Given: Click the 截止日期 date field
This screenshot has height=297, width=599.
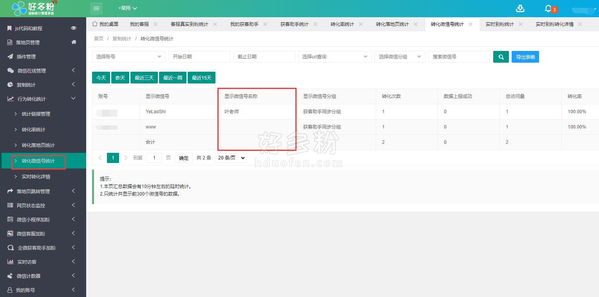Looking at the screenshot, I should pos(264,57).
